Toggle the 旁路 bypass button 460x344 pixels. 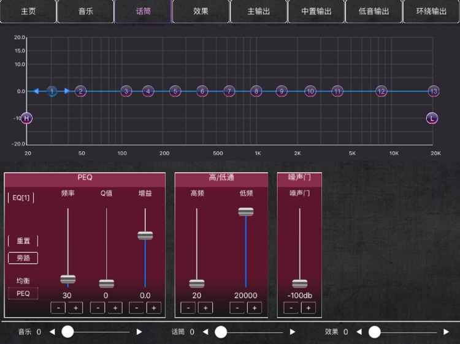pos(23,258)
